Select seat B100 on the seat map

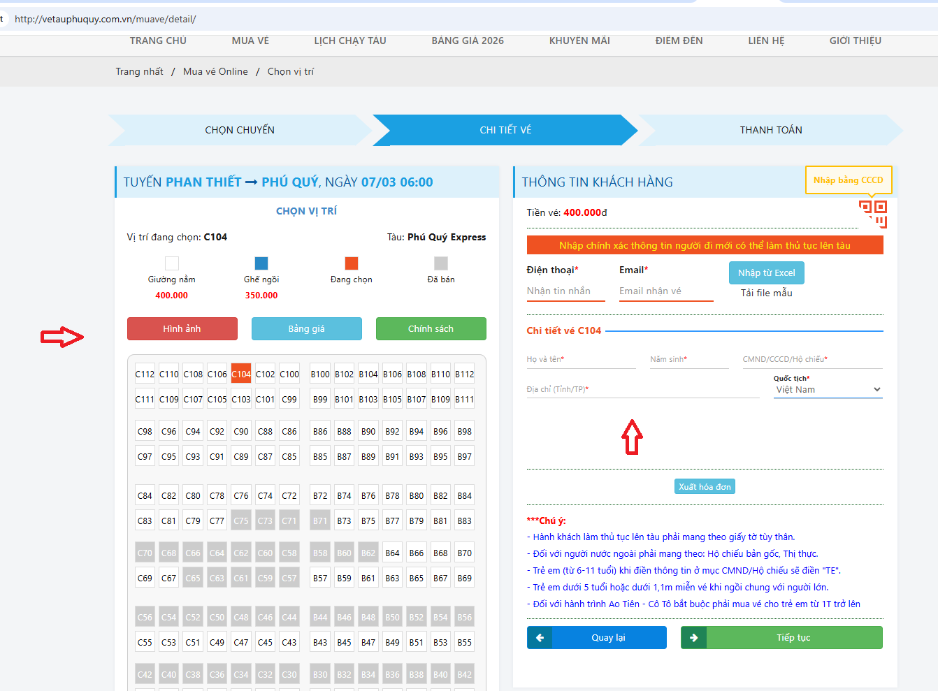click(320, 374)
